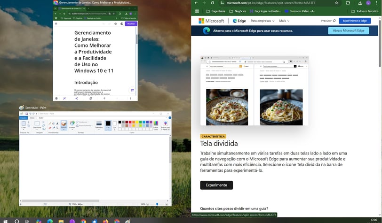Click the Edge logo link in header
382x223 pixels.
coord(239,21)
